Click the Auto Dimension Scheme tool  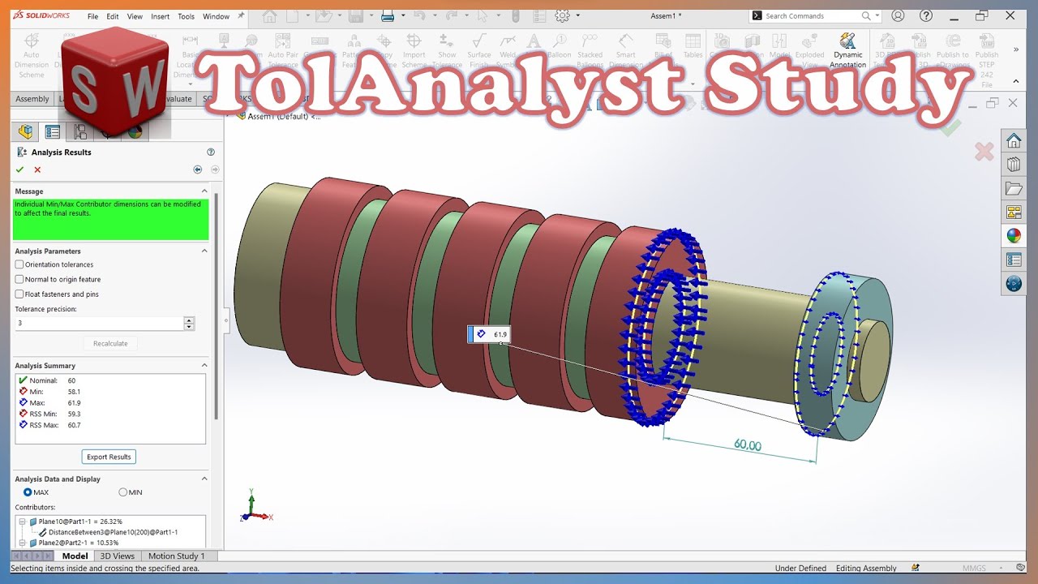(32, 55)
